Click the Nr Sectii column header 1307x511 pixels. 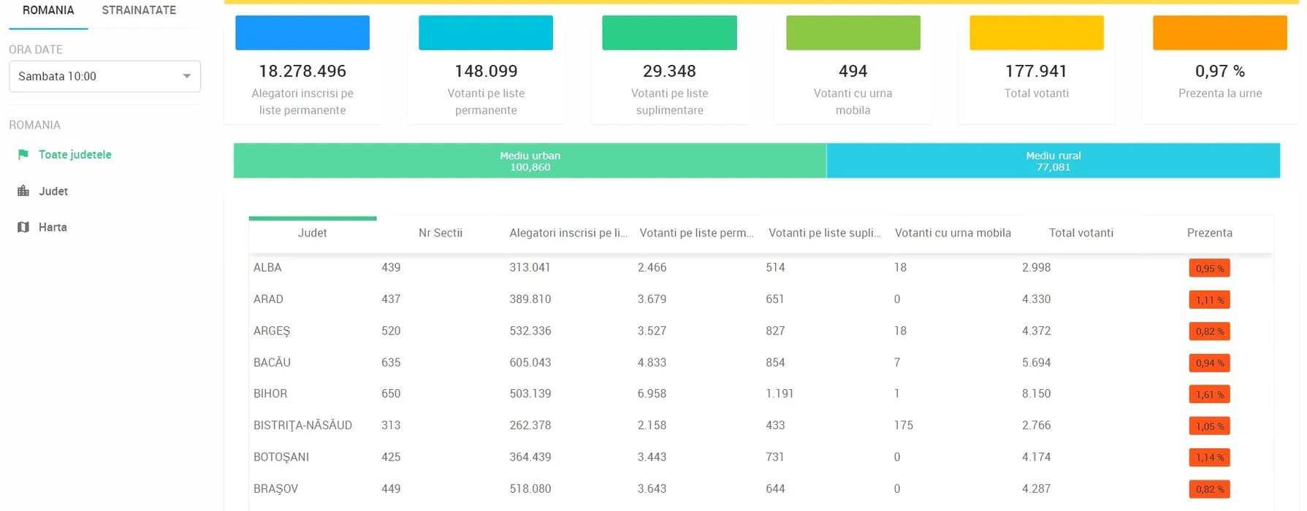[440, 233]
